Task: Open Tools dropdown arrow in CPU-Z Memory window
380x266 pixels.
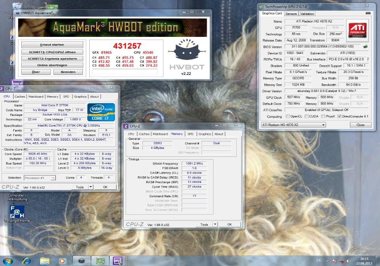Action: [x=215, y=224]
